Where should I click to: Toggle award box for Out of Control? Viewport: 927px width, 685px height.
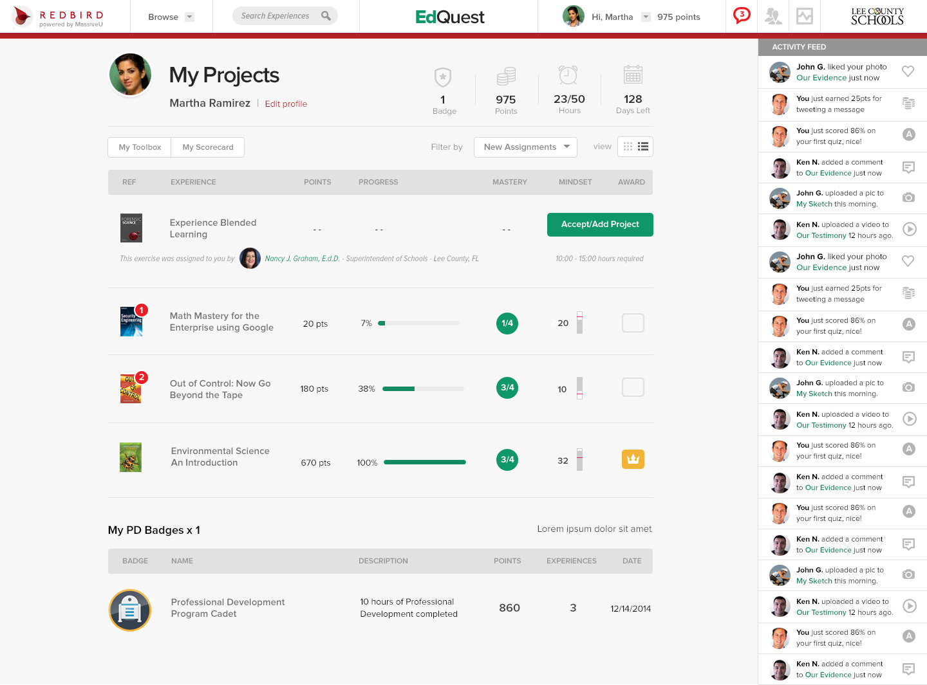click(x=633, y=387)
